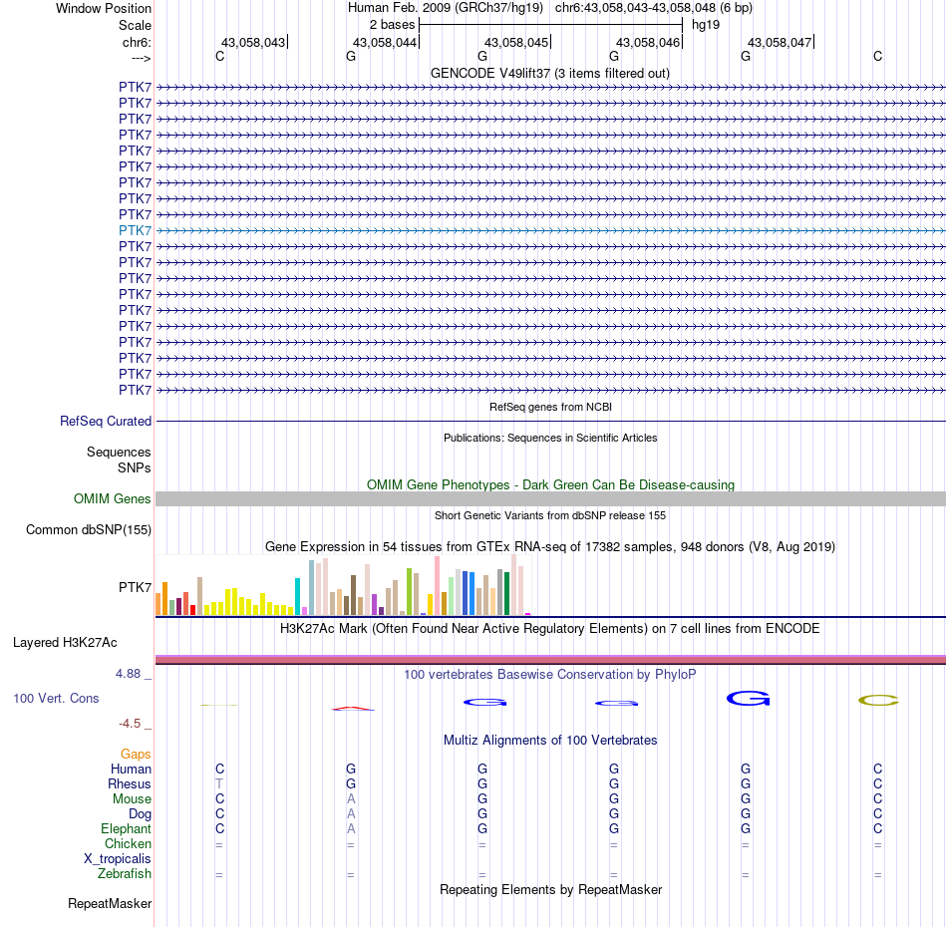This screenshot has width=947, height=927.
Task: Click the Human species label
Action: tap(131, 769)
